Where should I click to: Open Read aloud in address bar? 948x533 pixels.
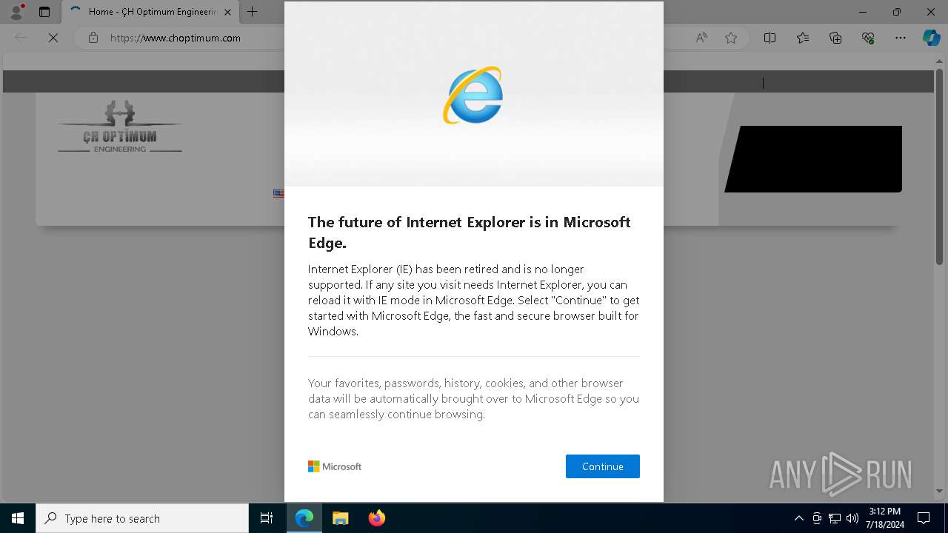[x=701, y=38]
